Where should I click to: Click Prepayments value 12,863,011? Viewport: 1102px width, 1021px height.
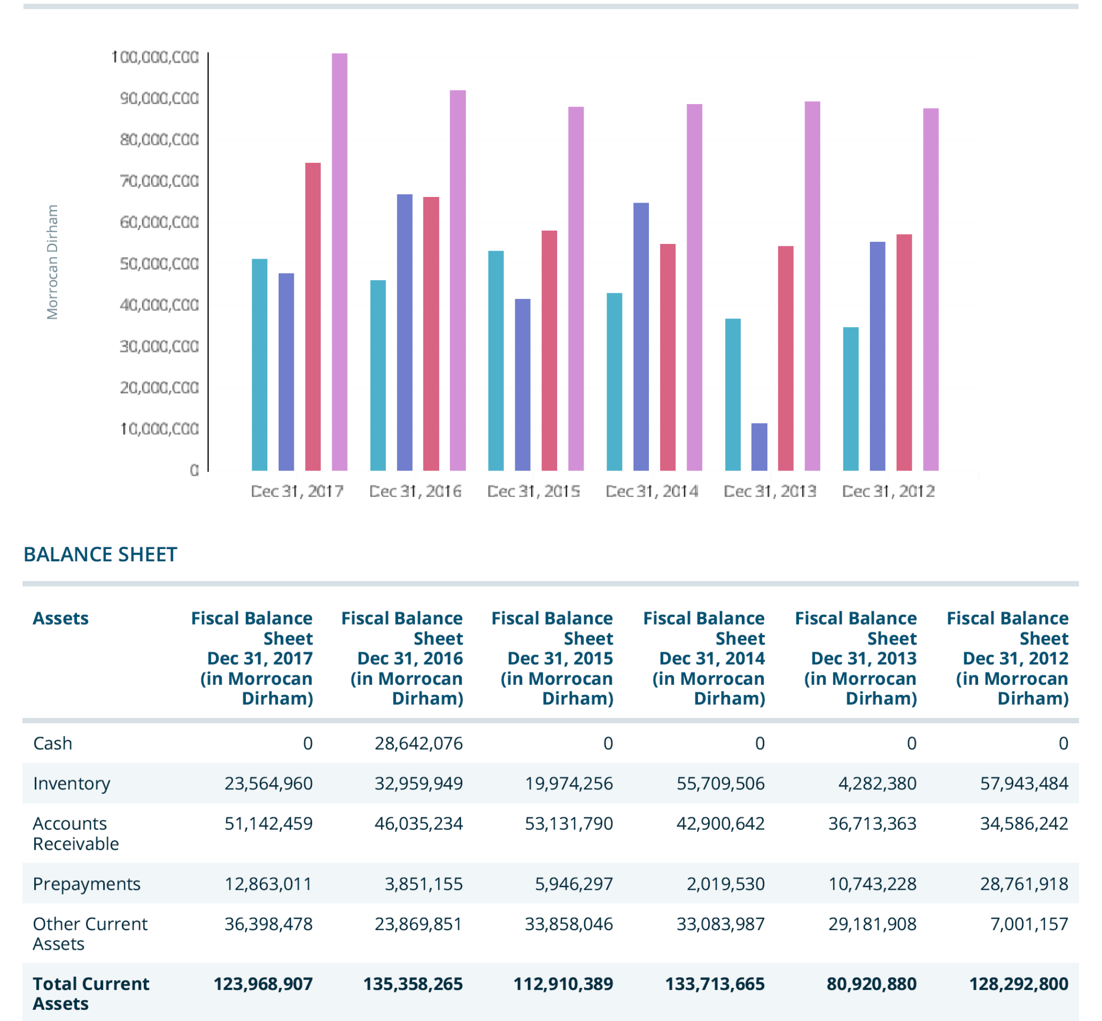tap(268, 884)
